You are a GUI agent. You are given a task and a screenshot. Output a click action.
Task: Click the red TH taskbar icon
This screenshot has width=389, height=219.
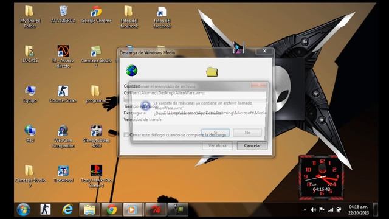click(x=156, y=209)
